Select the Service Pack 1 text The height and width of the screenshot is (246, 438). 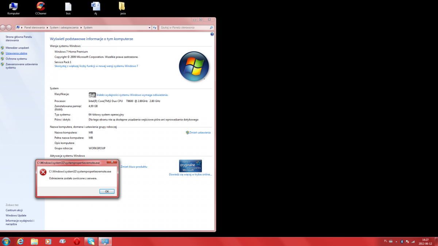[x=63, y=62]
